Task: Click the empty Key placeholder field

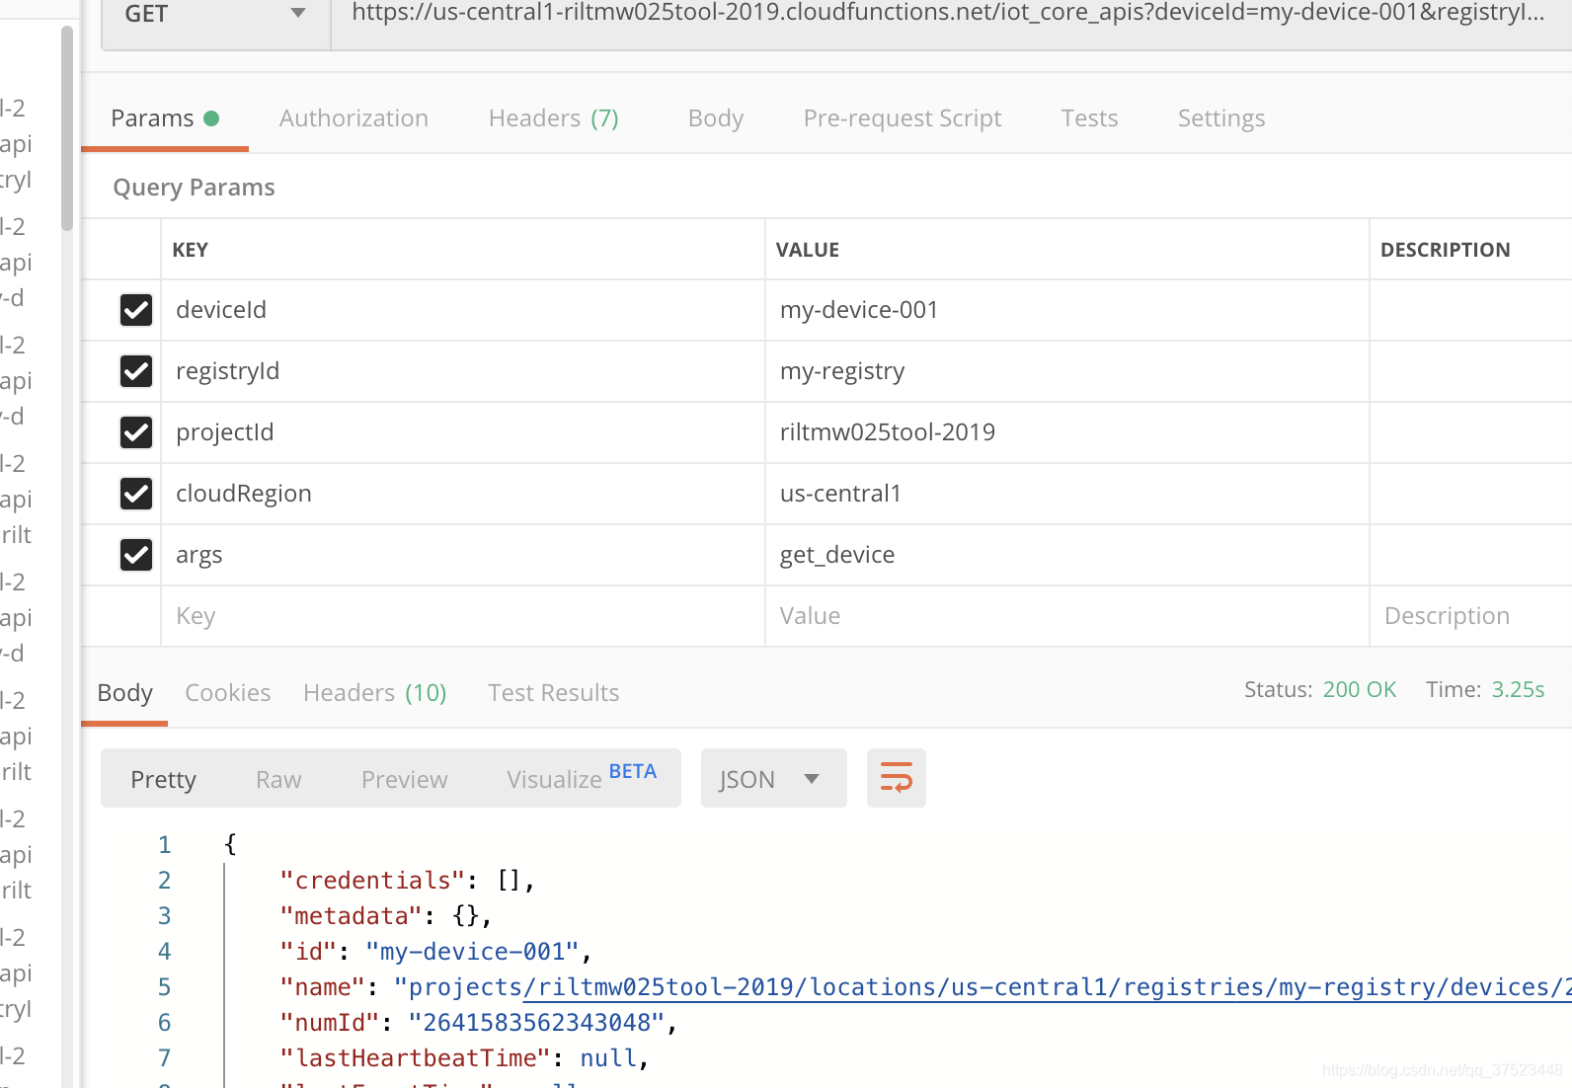Action: tap(463, 616)
